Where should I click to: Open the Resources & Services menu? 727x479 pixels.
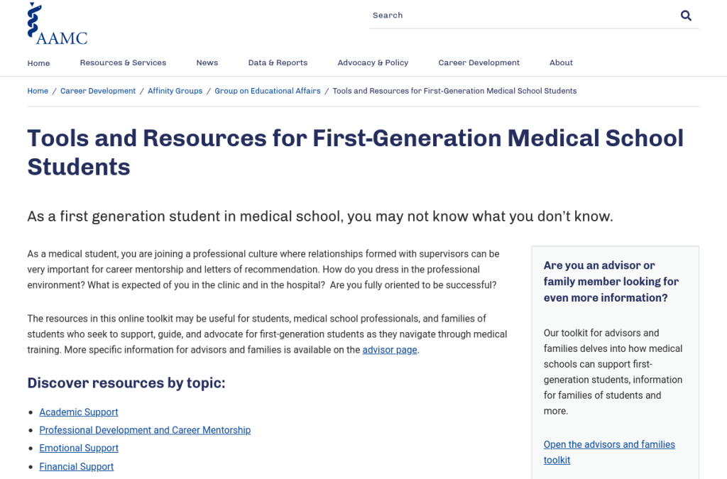tap(123, 62)
